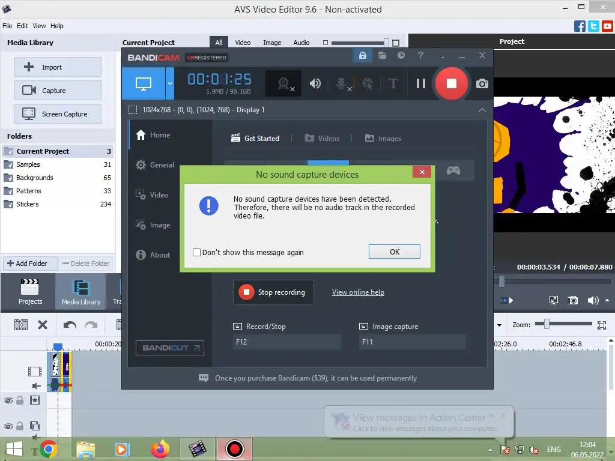Click timeline delete X icon
Screen dimensions: 615x461
pos(43,325)
